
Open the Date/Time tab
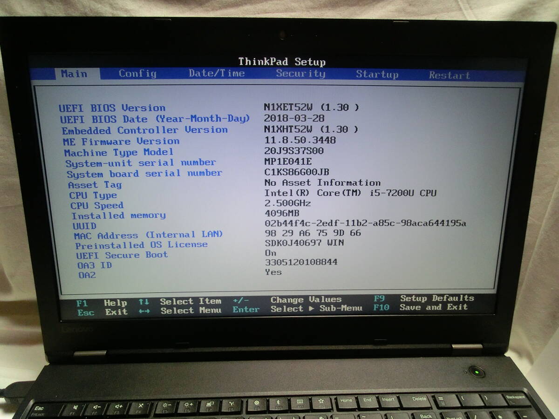[x=217, y=73]
